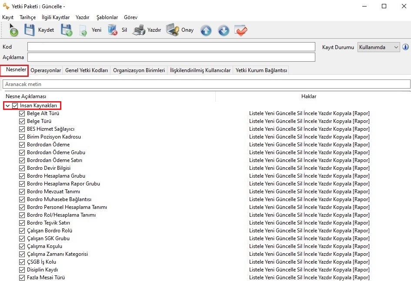Go to next record with down arrow
This screenshot has width=411, height=281.
click(x=223, y=30)
